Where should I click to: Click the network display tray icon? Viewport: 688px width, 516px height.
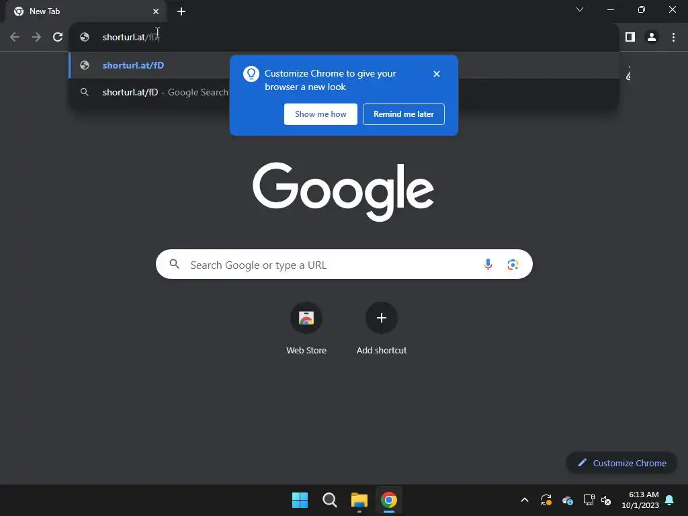589,500
